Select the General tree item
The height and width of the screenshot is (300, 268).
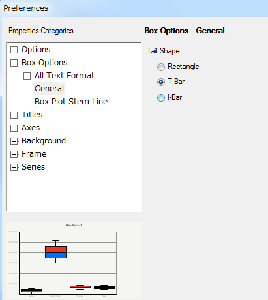tap(49, 89)
